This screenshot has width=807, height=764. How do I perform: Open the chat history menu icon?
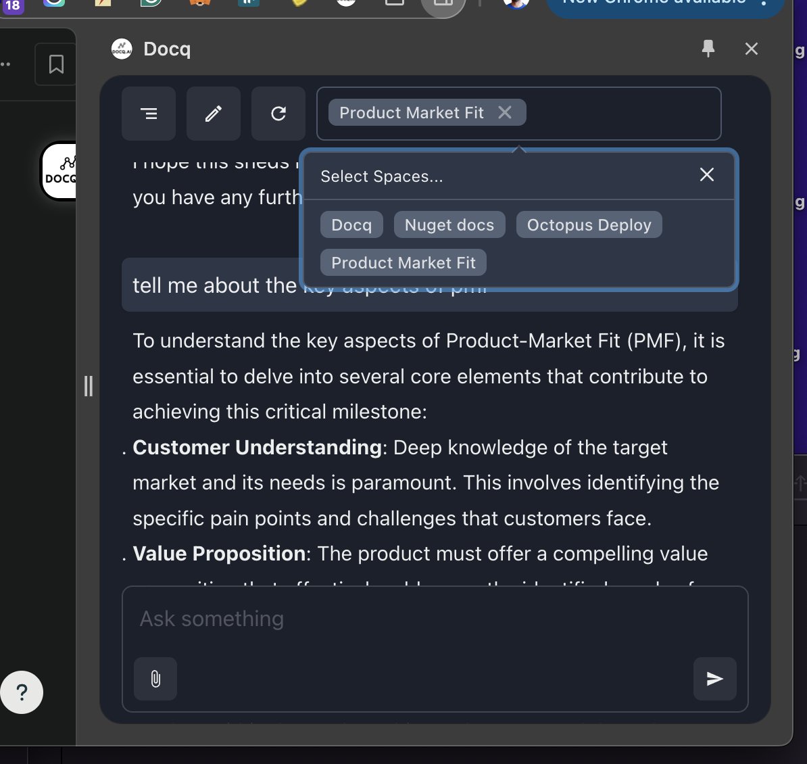(x=149, y=114)
